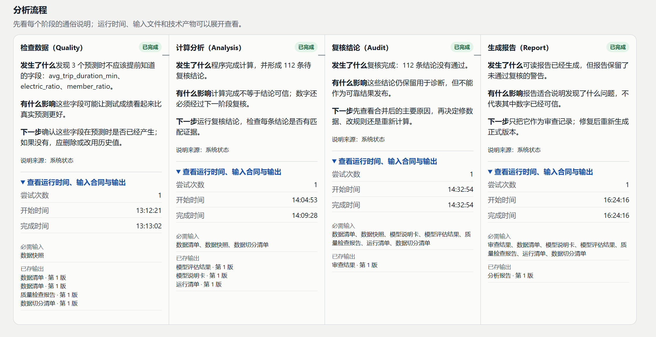Open 数据切分清单 · 第 1 版 output

pos(49,303)
